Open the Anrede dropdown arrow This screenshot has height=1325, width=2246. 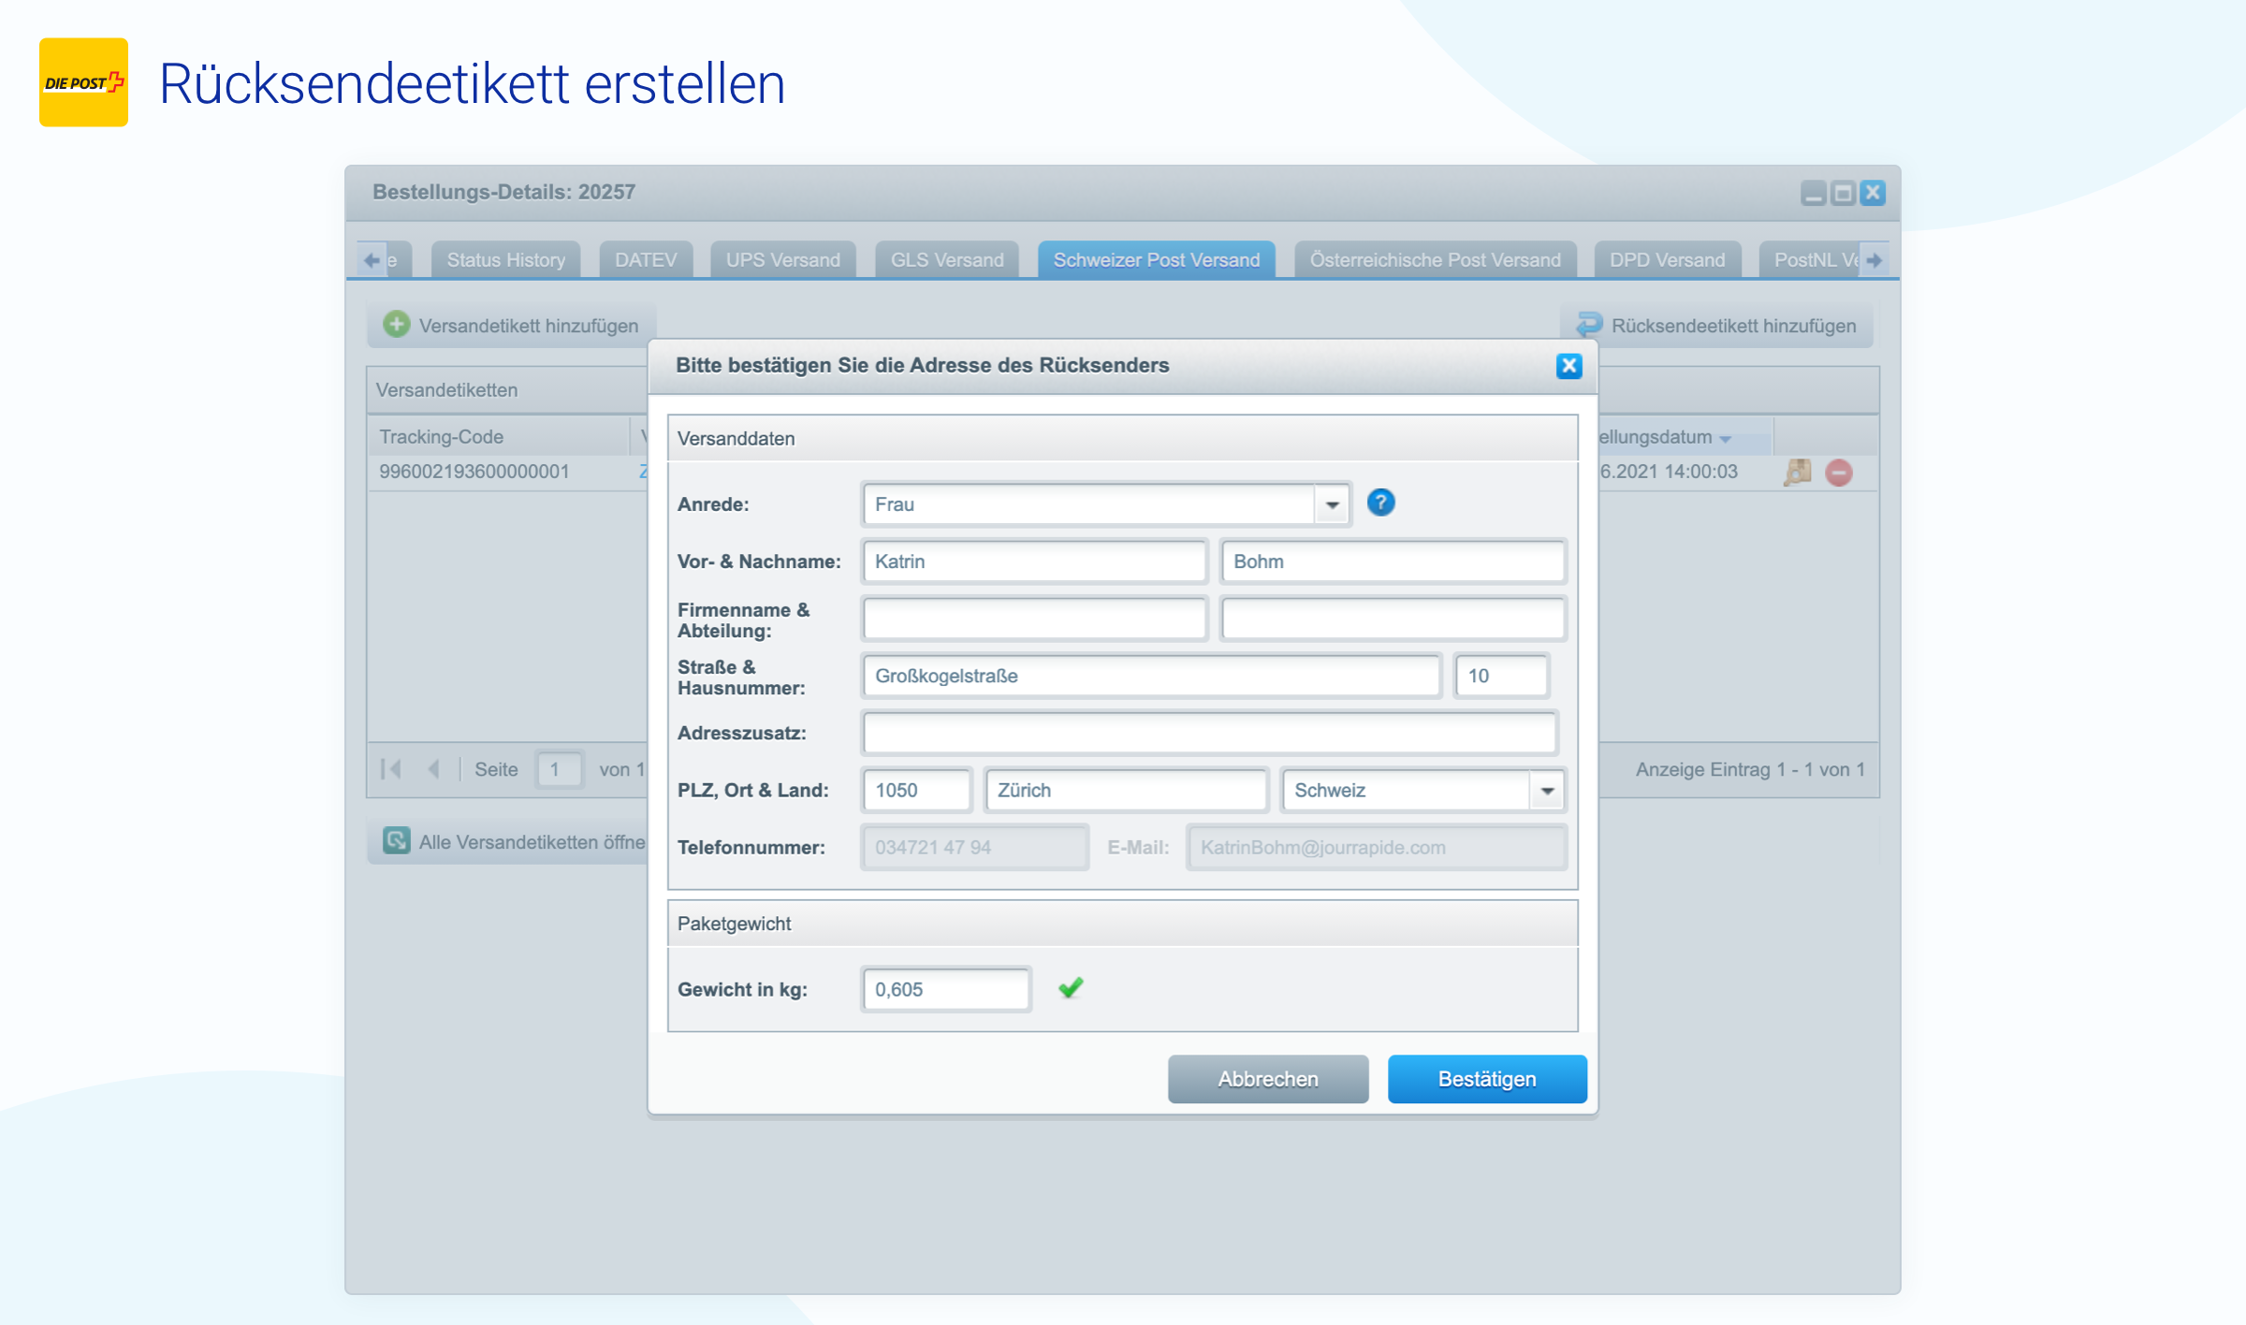1332,504
